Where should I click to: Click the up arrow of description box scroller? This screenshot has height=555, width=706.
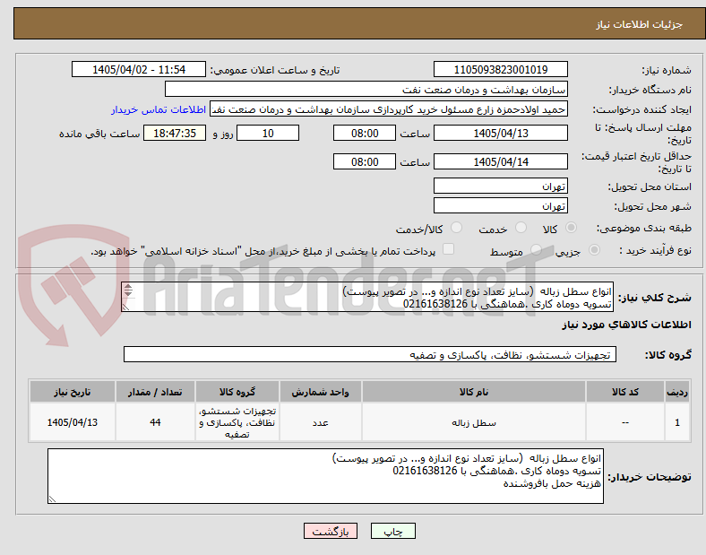click(x=128, y=287)
